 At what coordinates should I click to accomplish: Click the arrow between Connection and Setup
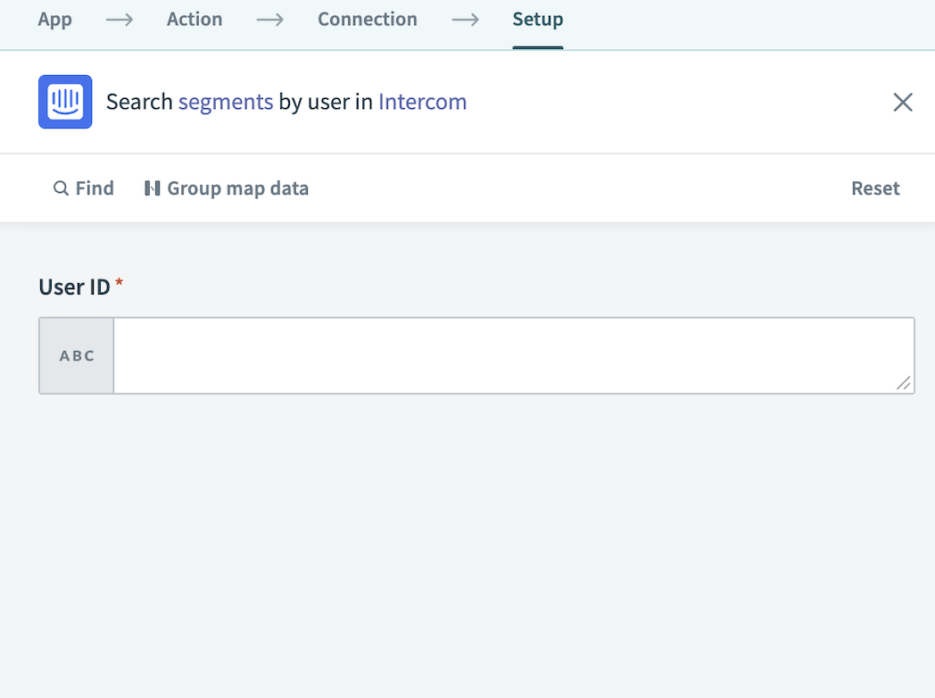pyautogui.click(x=465, y=19)
